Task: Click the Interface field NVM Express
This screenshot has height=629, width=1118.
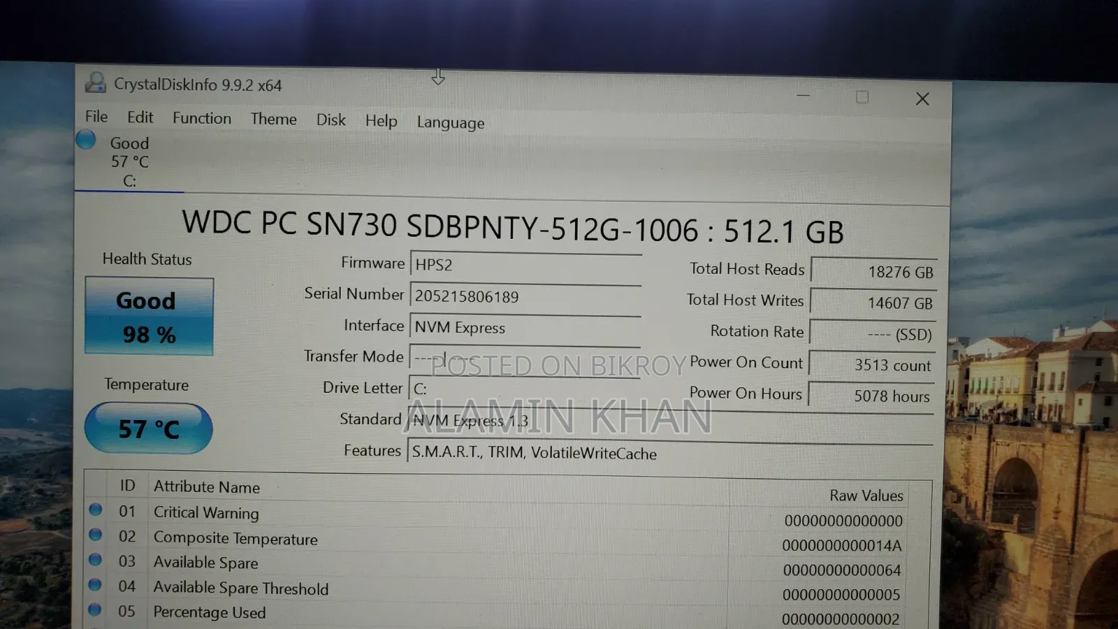Action: click(525, 328)
